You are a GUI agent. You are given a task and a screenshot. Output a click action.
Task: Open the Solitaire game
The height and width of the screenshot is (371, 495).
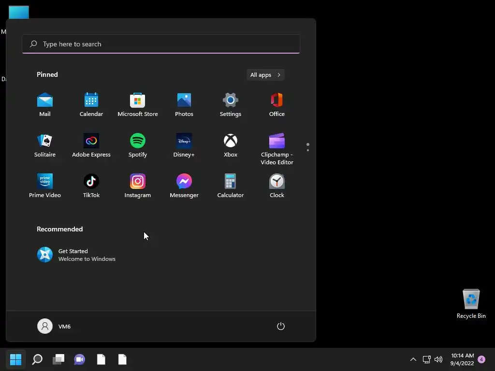45,145
